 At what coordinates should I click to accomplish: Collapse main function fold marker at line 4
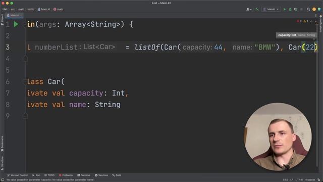tap(25, 59)
